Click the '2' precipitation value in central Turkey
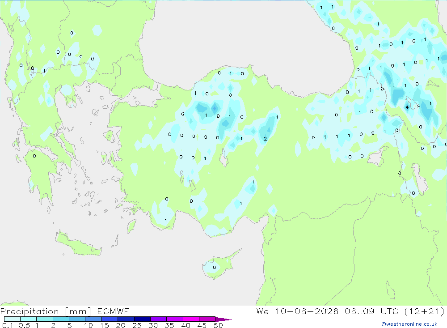 coord(266,139)
